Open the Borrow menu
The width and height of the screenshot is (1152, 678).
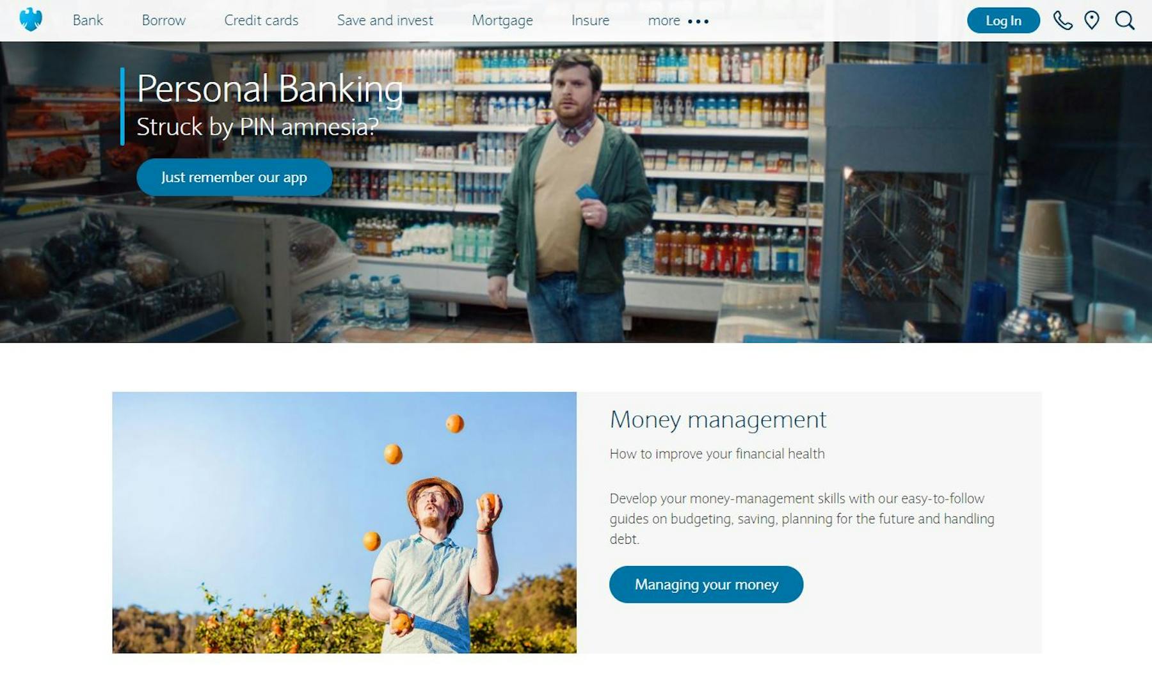(164, 20)
